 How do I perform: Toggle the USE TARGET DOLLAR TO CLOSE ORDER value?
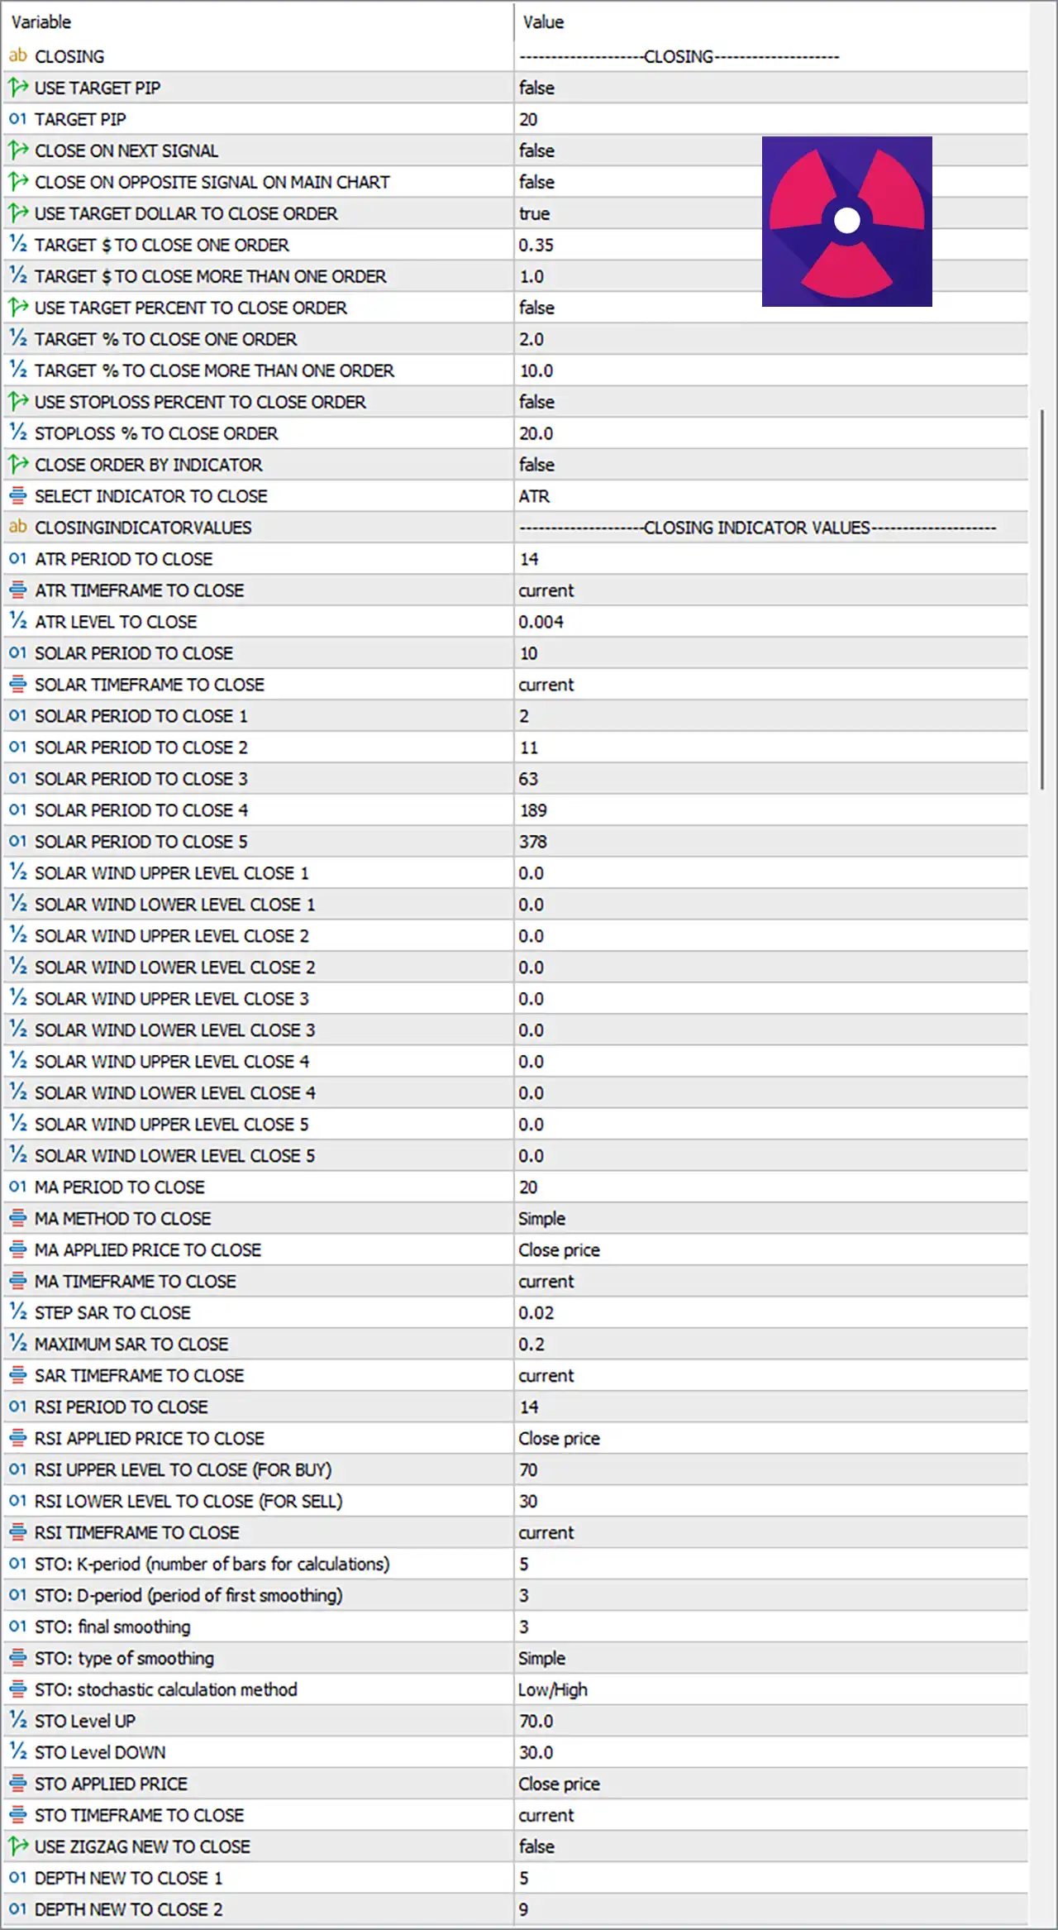pos(770,213)
